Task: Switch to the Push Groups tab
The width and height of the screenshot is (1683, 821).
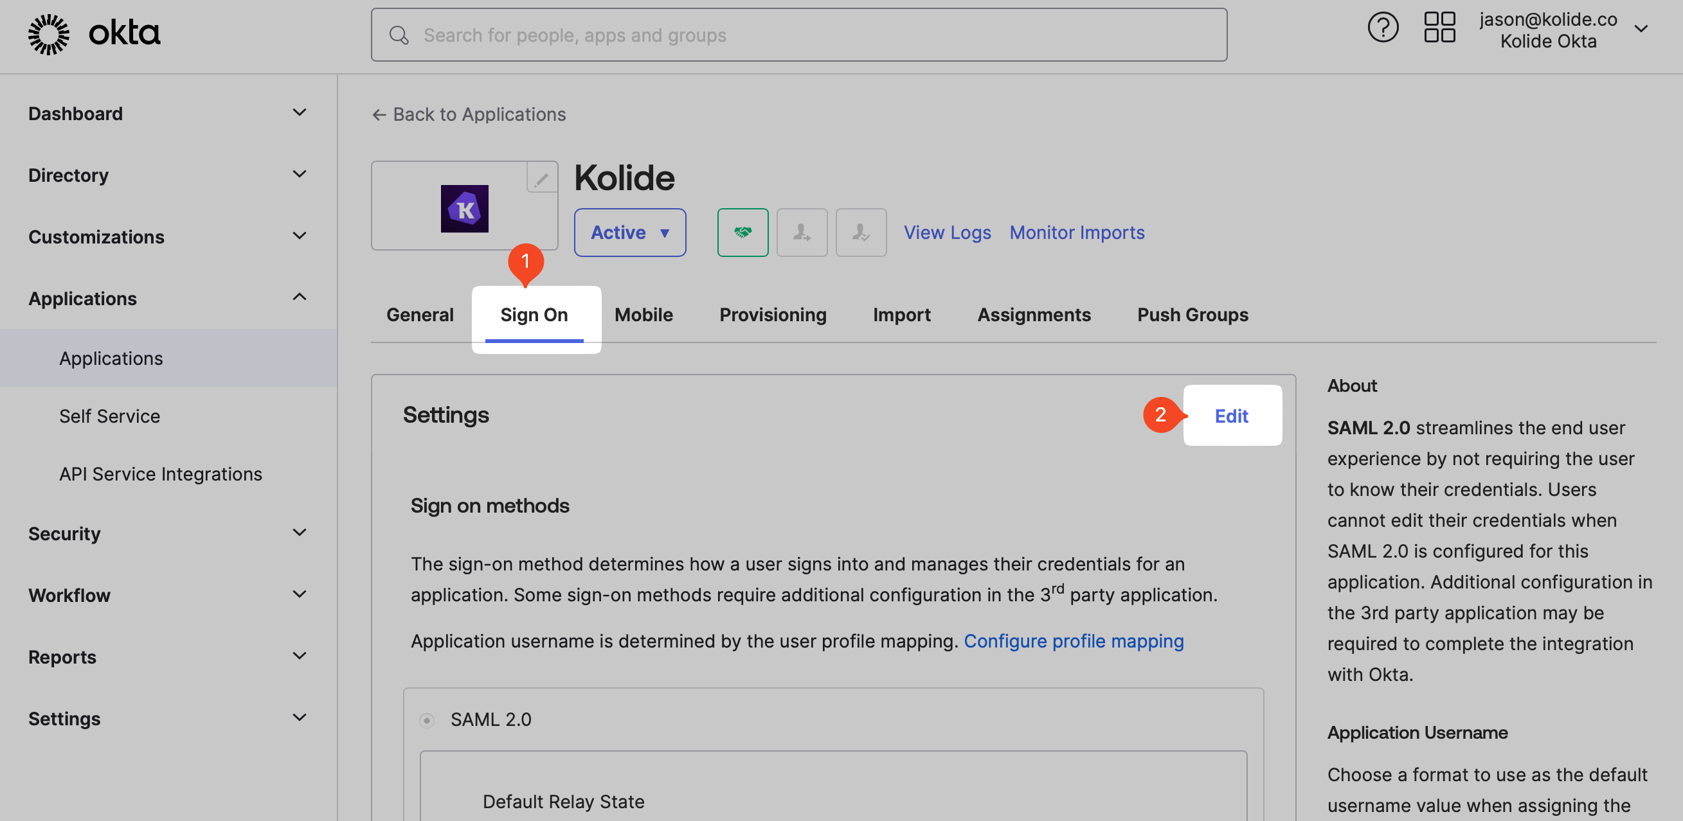Action: [1192, 315]
